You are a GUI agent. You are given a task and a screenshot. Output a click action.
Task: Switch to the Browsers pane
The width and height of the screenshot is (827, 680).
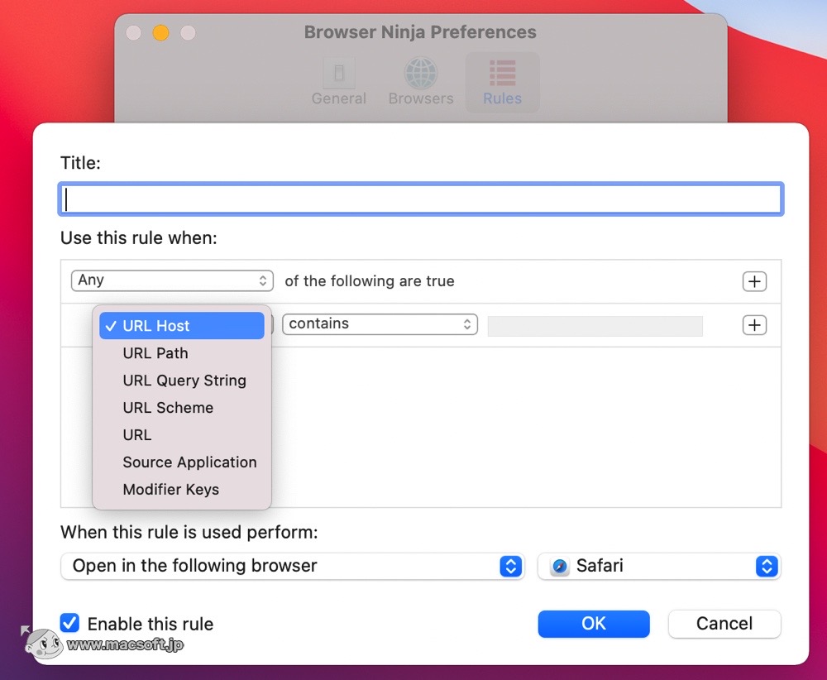(x=420, y=80)
